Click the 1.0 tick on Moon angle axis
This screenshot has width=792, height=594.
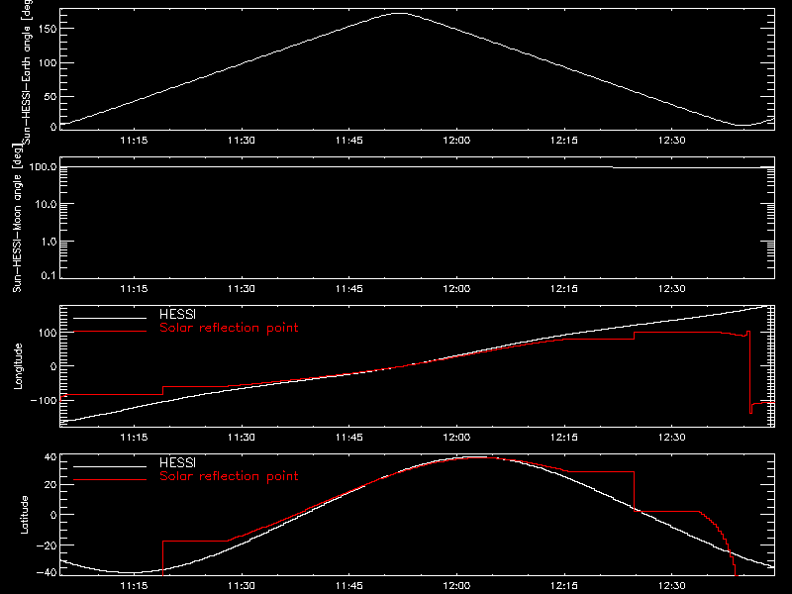(49, 242)
